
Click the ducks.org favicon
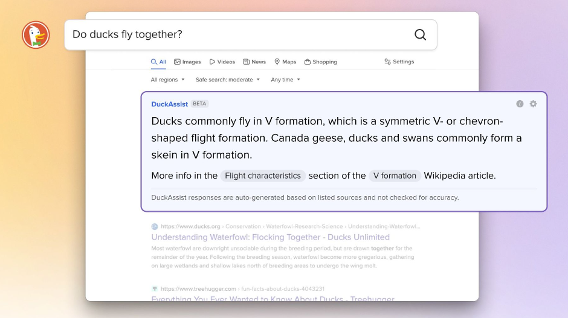point(155,226)
